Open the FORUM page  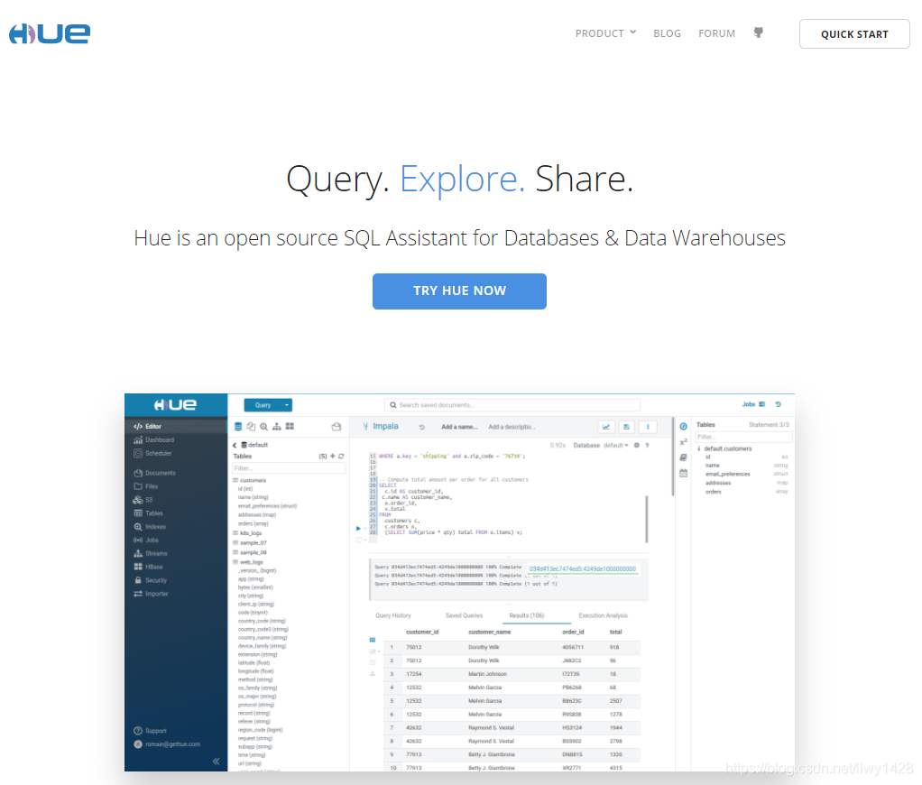(x=716, y=33)
